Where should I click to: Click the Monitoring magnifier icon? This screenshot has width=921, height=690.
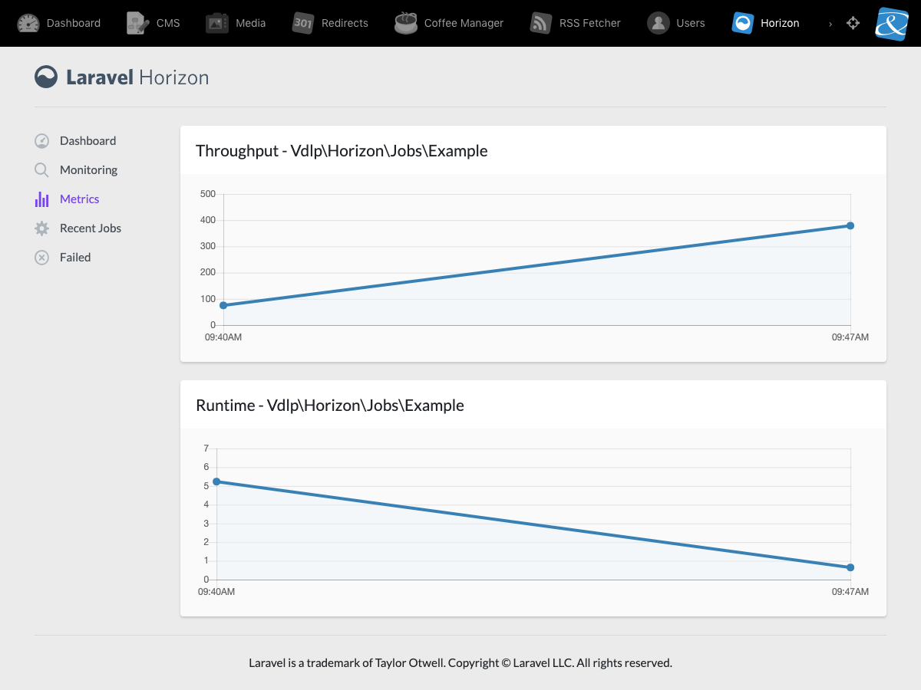point(42,170)
